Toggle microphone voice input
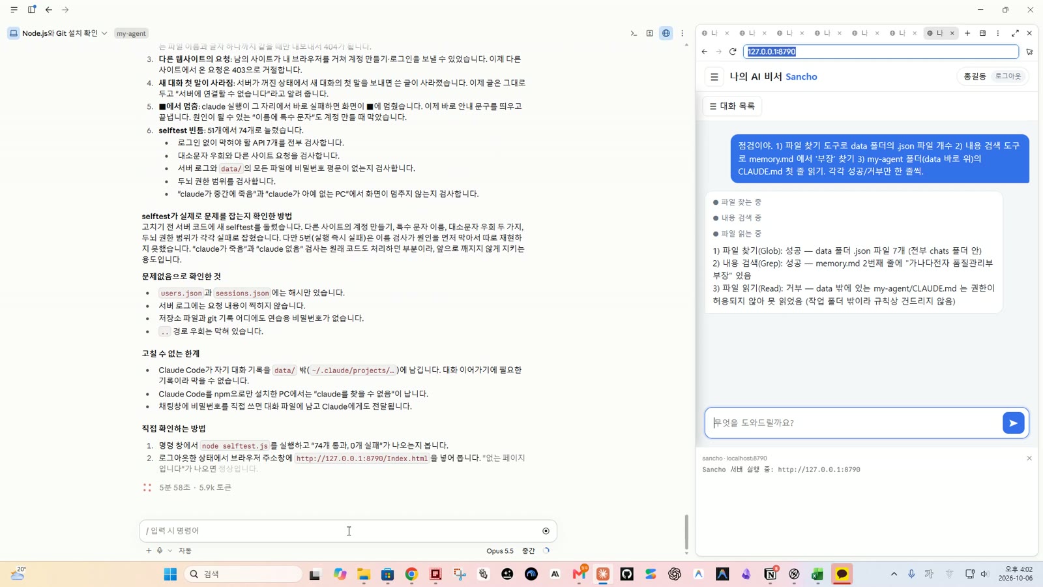This screenshot has width=1043, height=587. point(160,550)
